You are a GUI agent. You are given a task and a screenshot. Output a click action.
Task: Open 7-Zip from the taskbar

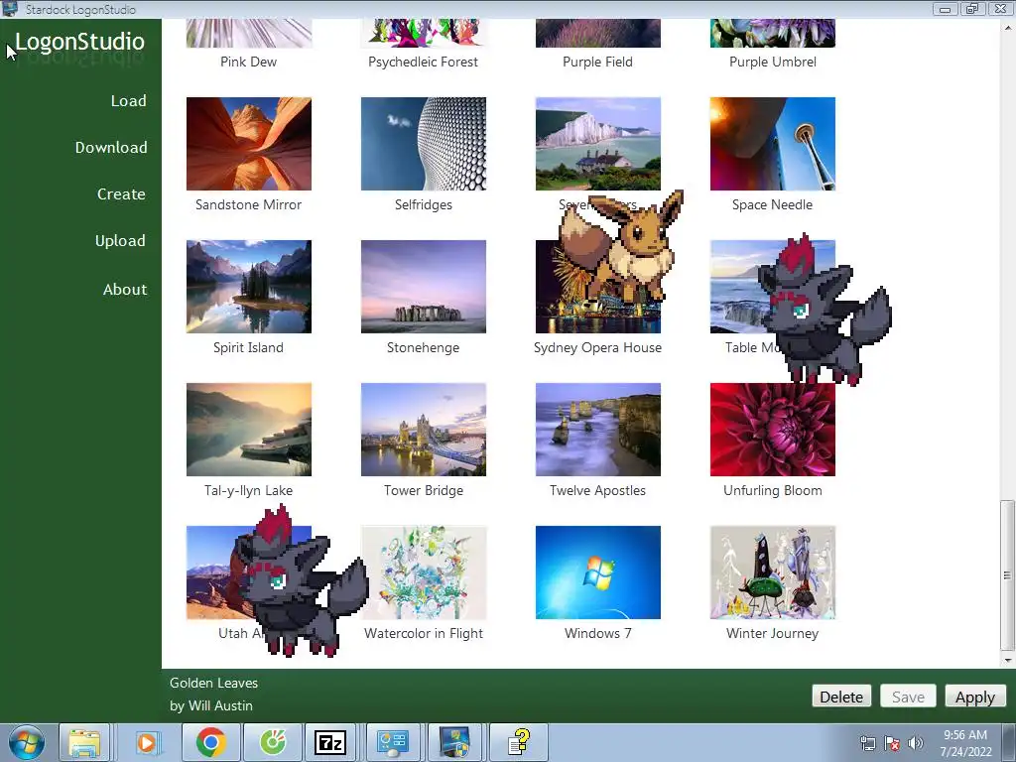tap(330, 742)
